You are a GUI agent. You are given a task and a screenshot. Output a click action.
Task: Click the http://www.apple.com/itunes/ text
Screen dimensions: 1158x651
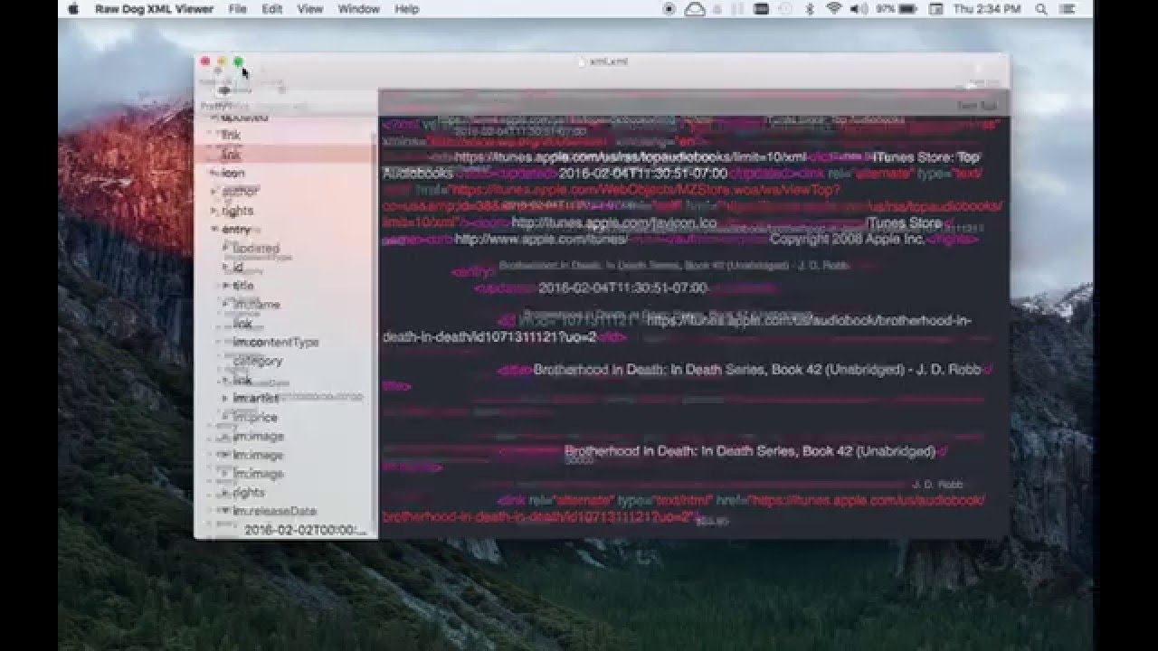coord(541,240)
